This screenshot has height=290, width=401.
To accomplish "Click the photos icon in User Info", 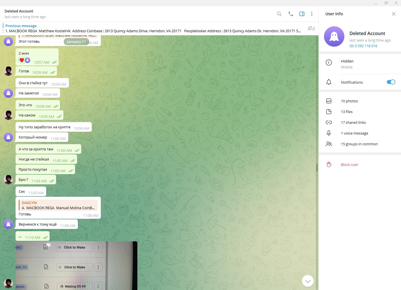I will click(329, 101).
